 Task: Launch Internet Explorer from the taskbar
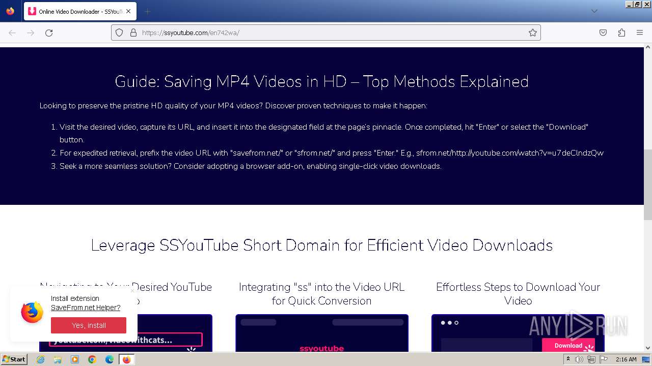coord(41,359)
